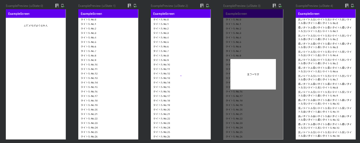
Task: Click the long title row ending No.14
Action: coord(326,134)
